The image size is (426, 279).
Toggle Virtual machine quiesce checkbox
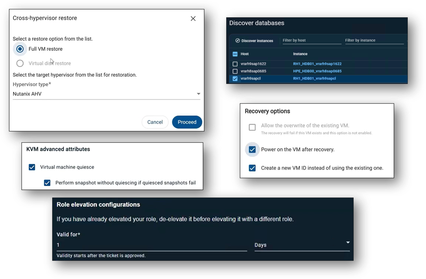click(32, 167)
